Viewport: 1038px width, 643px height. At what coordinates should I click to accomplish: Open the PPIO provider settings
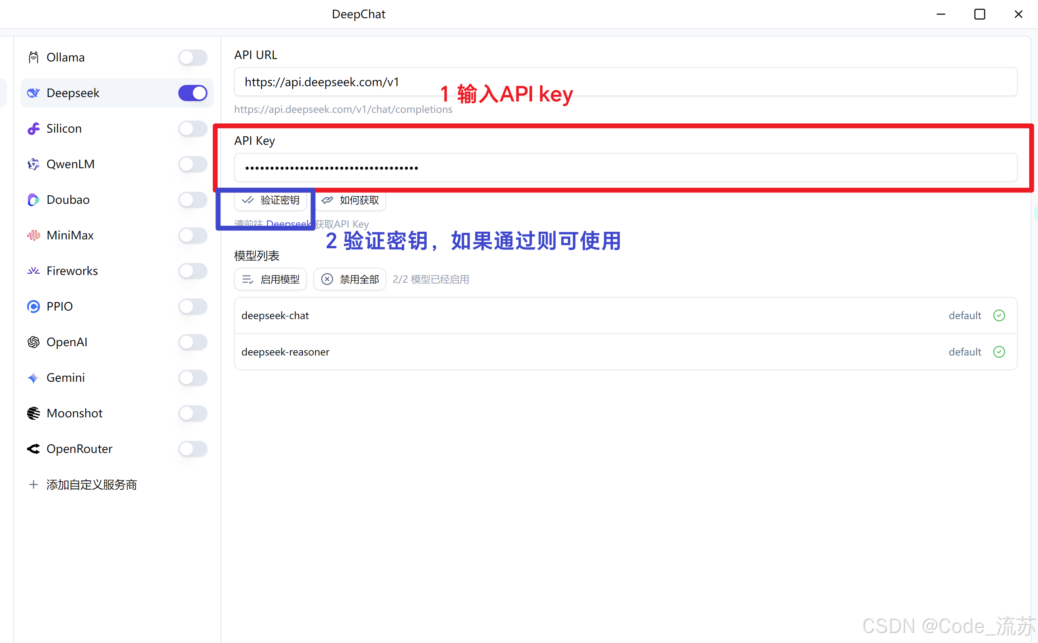(x=59, y=307)
